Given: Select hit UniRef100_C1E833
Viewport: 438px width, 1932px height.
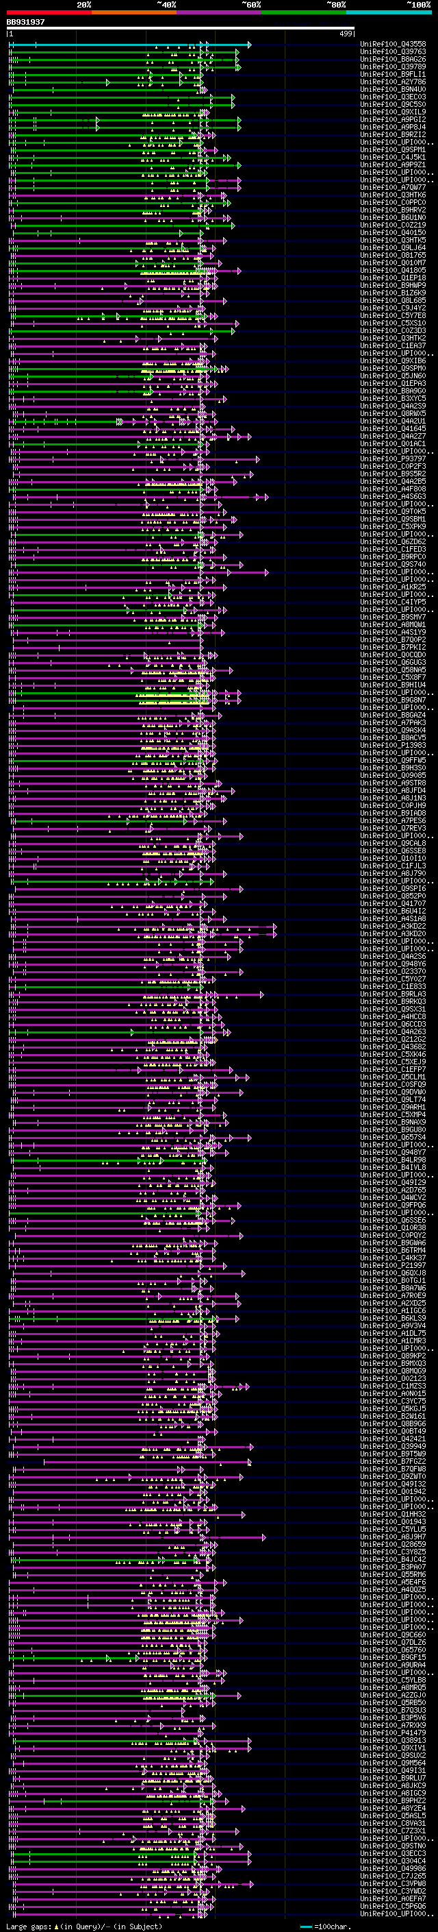Looking at the screenshot, I should pos(393,986).
